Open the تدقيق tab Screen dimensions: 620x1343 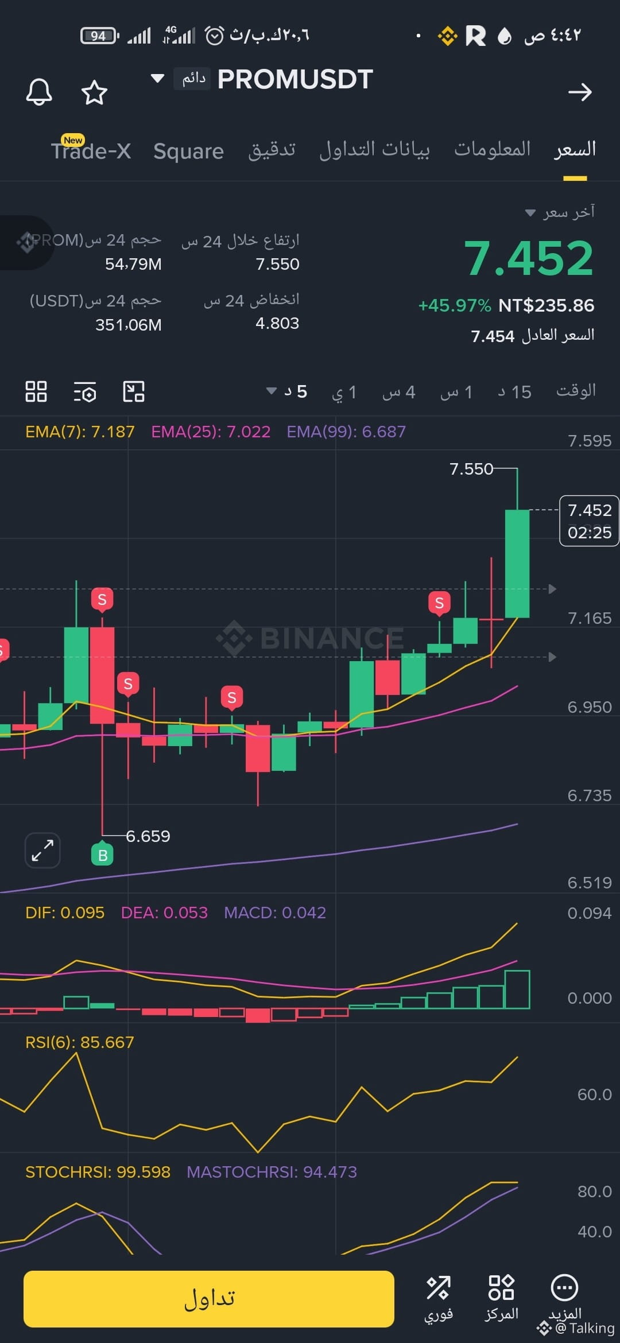click(x=272, y=150)
